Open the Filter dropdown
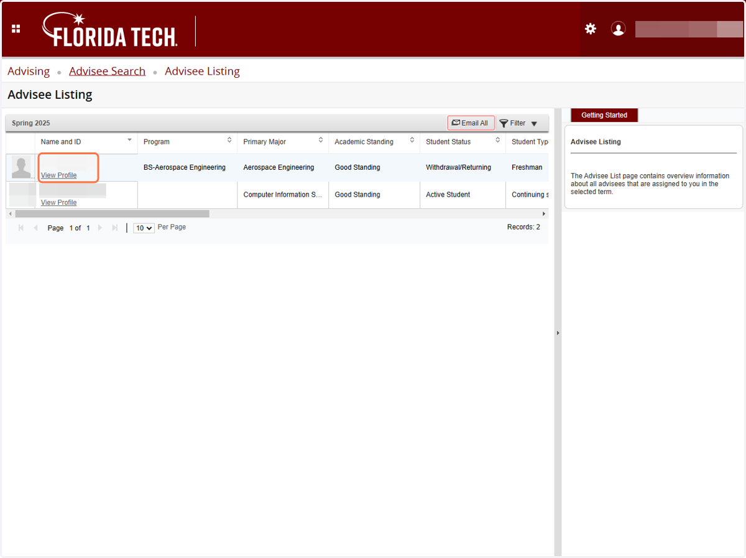Image resolution: width=746 pixels, height=558 pixels. (x=518, y=123)
